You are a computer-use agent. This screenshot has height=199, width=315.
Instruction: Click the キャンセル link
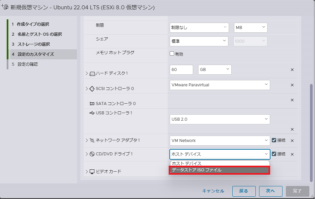point(213,191)
